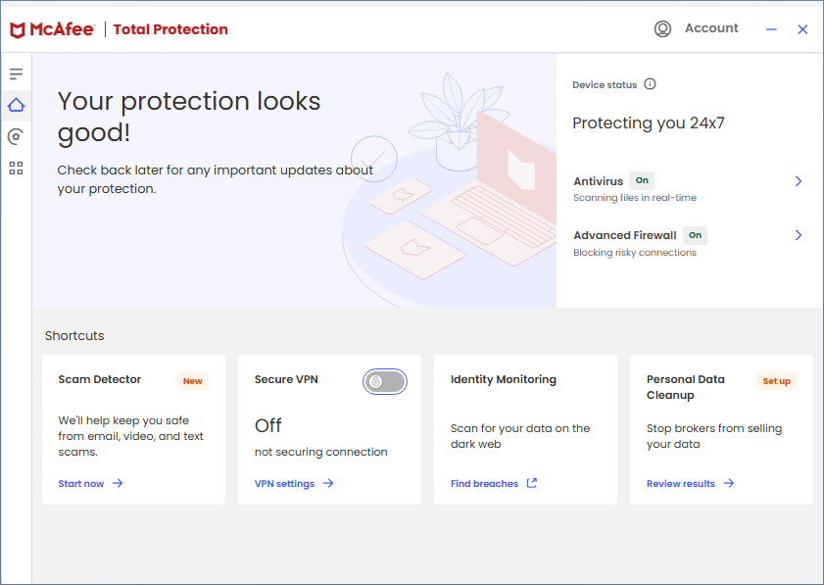Expand Advanced Firewall details with chevron
The width and height of the screenshot is (824, 585).
[799, 235]
